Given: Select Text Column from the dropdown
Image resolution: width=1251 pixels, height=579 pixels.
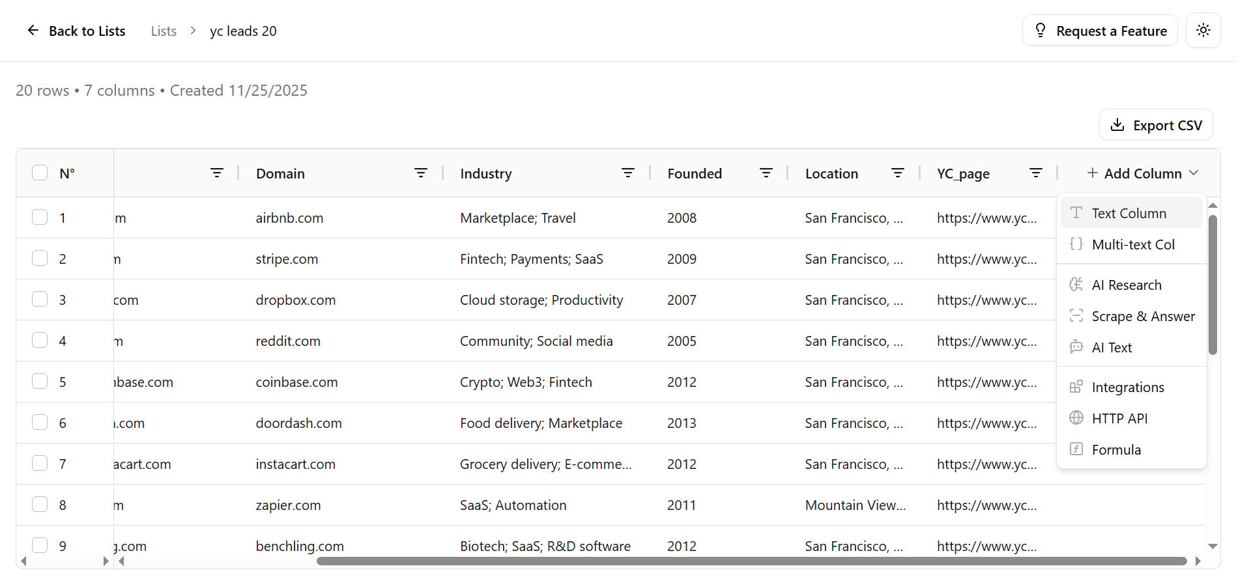Looking at the screenshot, I should tap(1129, 214).
